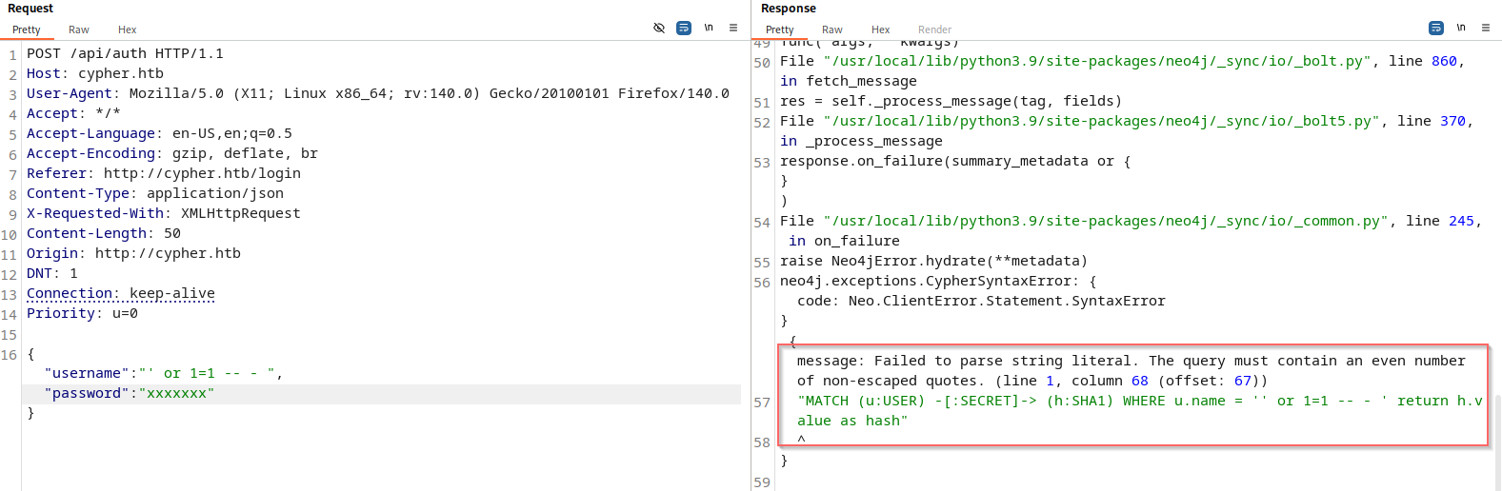Screen dimensions: 1502x491
Task: Open the Response pane hamburger options menu
Action: tap(1486, 28)
